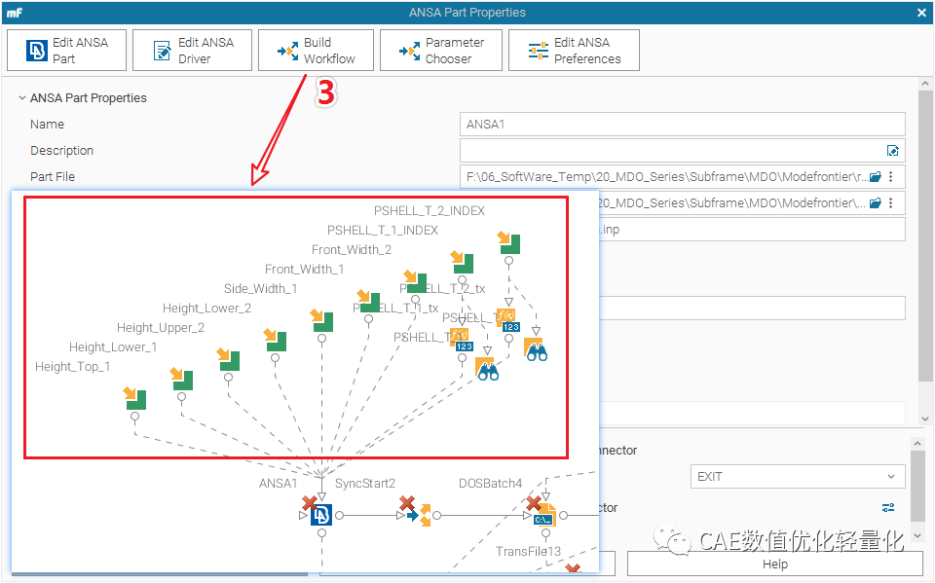Open the EXIT dropdown
Viewport: 935px width, 583px height.
point(798,476)
